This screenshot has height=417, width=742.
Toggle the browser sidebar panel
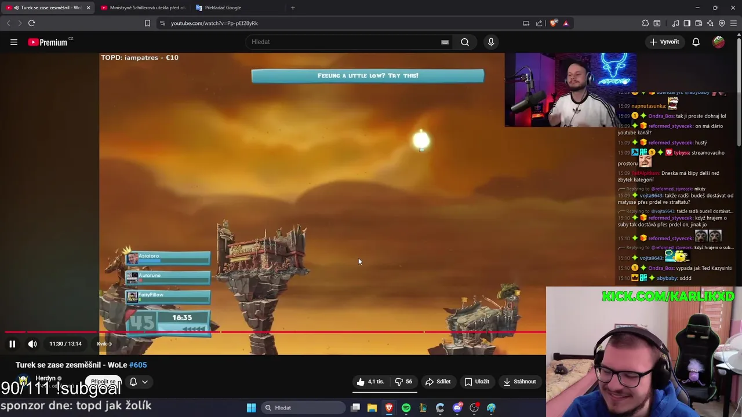(x=687, y=23)
